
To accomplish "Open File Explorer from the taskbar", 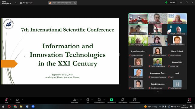I will [x=21, y=107].
